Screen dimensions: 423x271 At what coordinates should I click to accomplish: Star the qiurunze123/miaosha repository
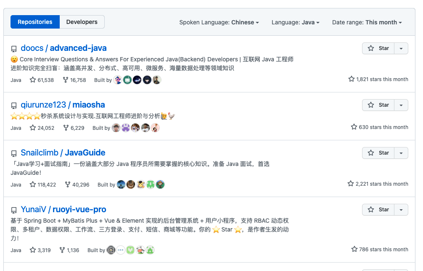[378, 105]
